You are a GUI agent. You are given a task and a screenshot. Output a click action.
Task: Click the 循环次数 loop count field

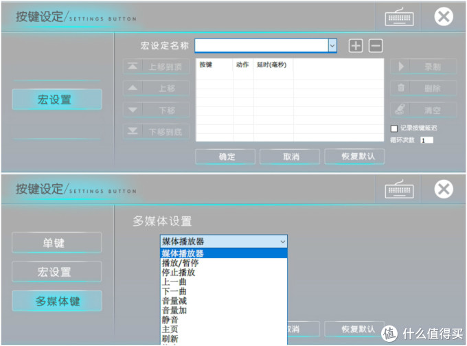point(426,140)
